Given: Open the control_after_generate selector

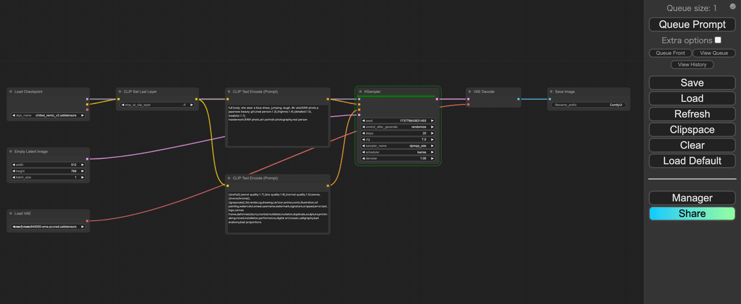Looking at the screenshot, I should coord(398,128).
